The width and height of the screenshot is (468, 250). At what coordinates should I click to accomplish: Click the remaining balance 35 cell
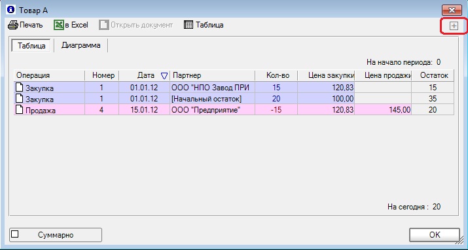(x=433, y=98)
